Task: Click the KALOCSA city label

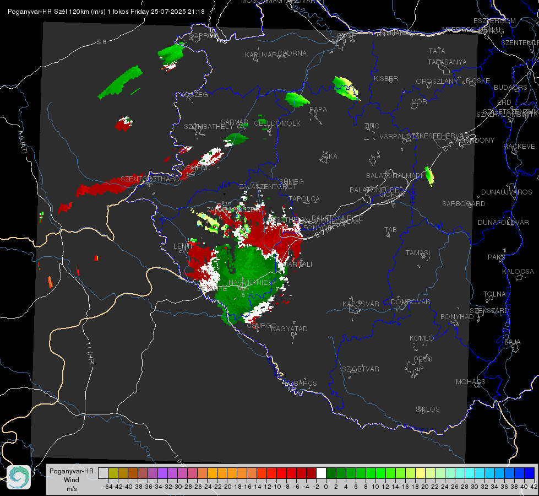Action: point(518,272)
